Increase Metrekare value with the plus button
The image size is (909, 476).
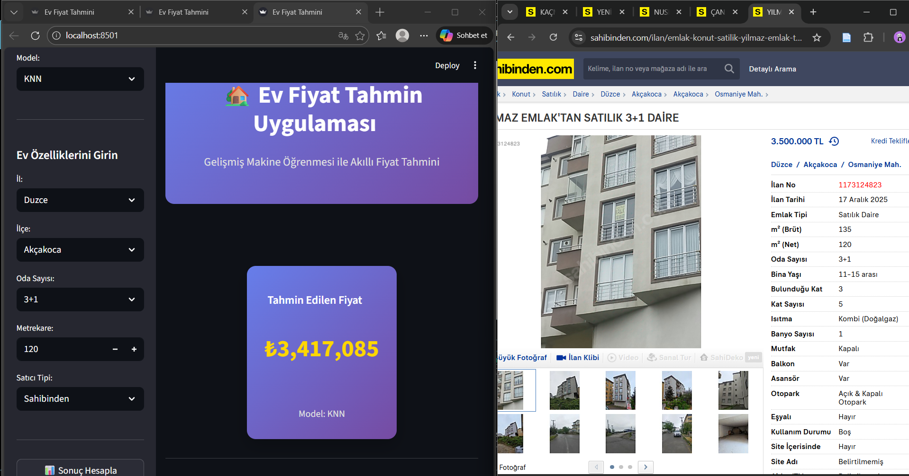pyautogui.click(x=134, y=349)
